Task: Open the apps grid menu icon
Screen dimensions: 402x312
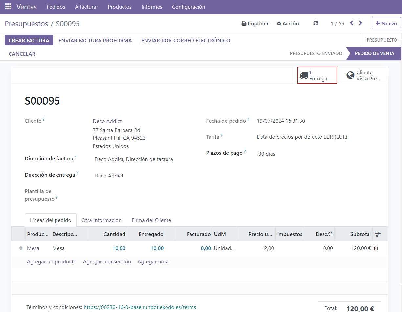Action: [x=8, y=7]
